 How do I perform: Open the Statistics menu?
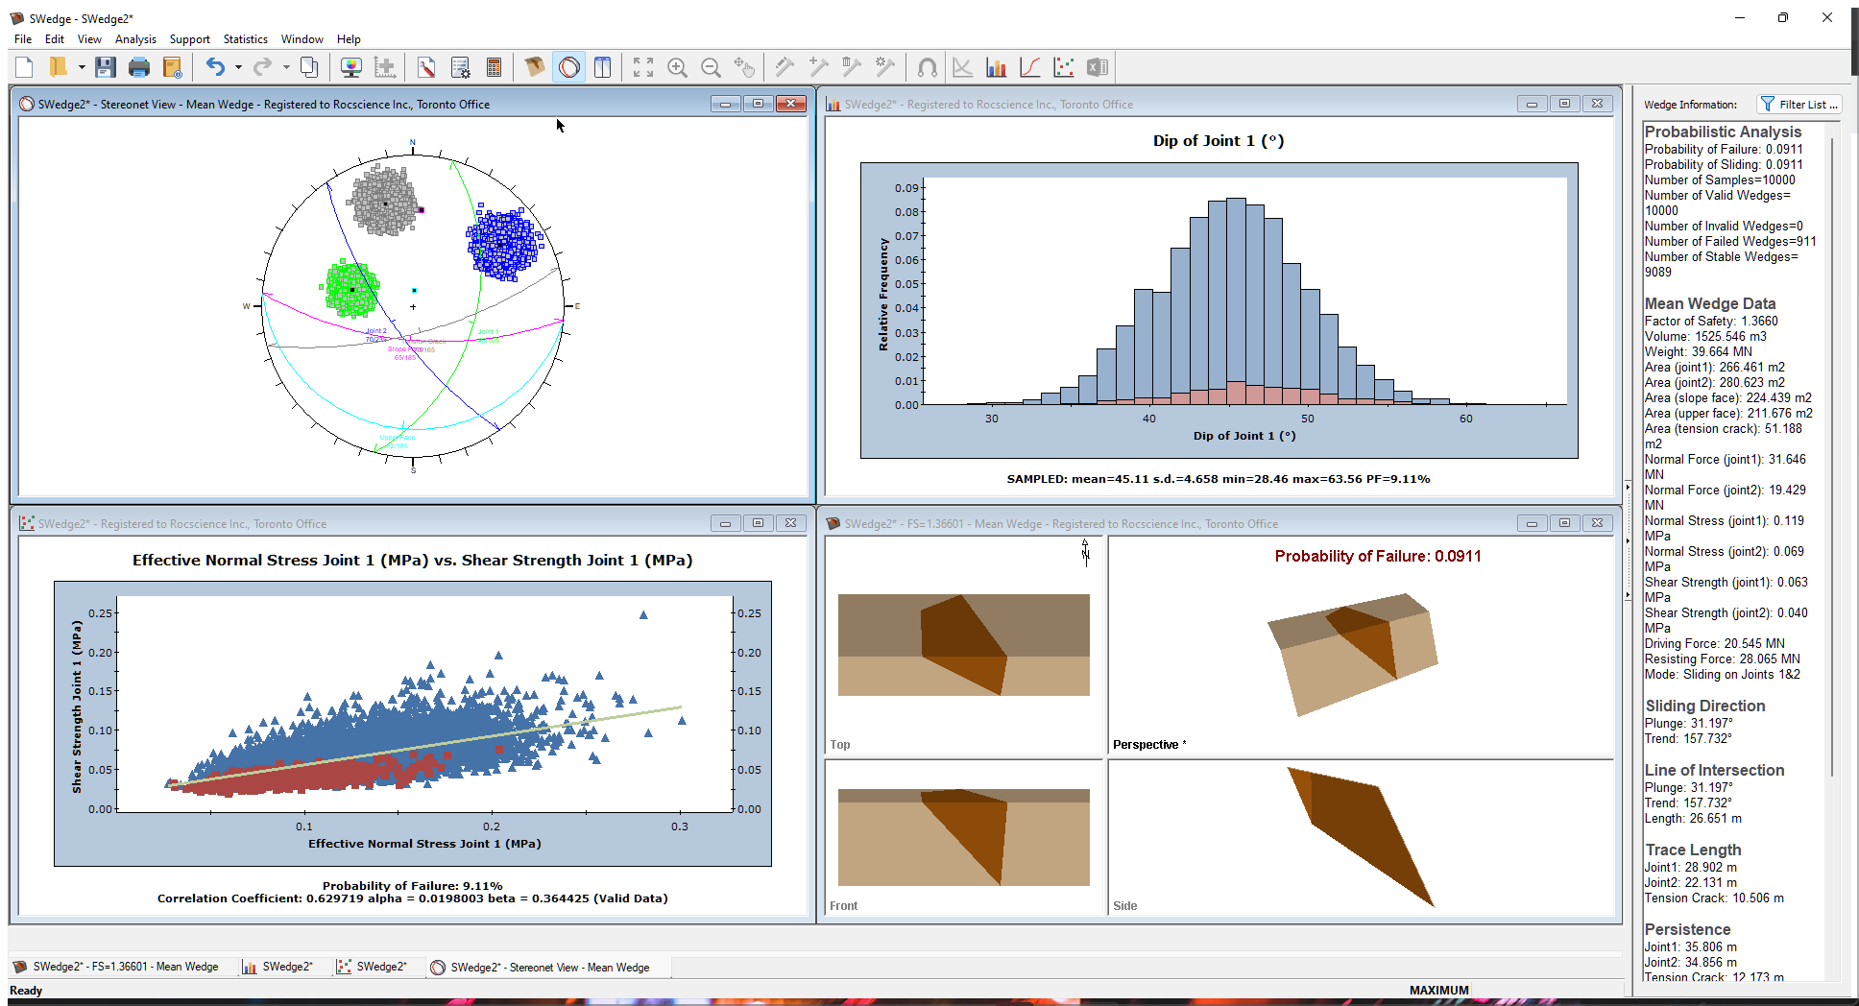(x=245, y=39)
